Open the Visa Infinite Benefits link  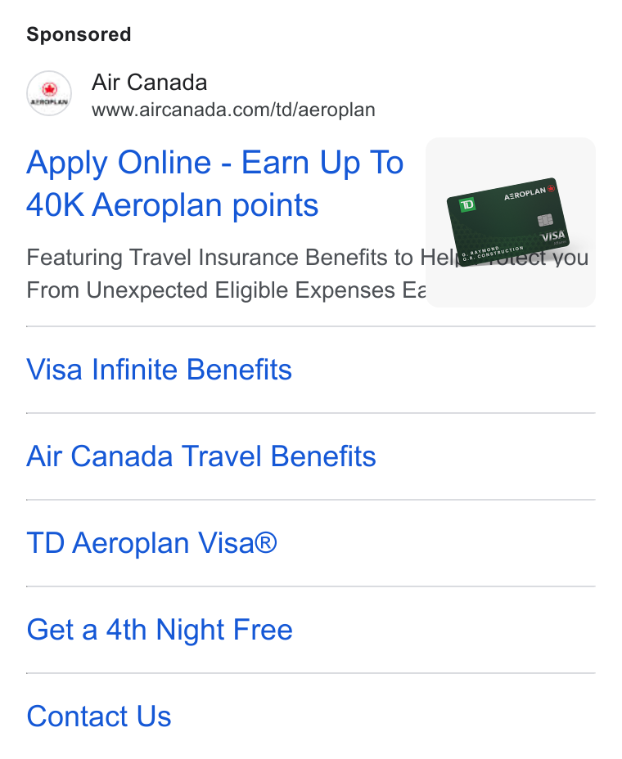pyautogui.click(x=159, y=370)
